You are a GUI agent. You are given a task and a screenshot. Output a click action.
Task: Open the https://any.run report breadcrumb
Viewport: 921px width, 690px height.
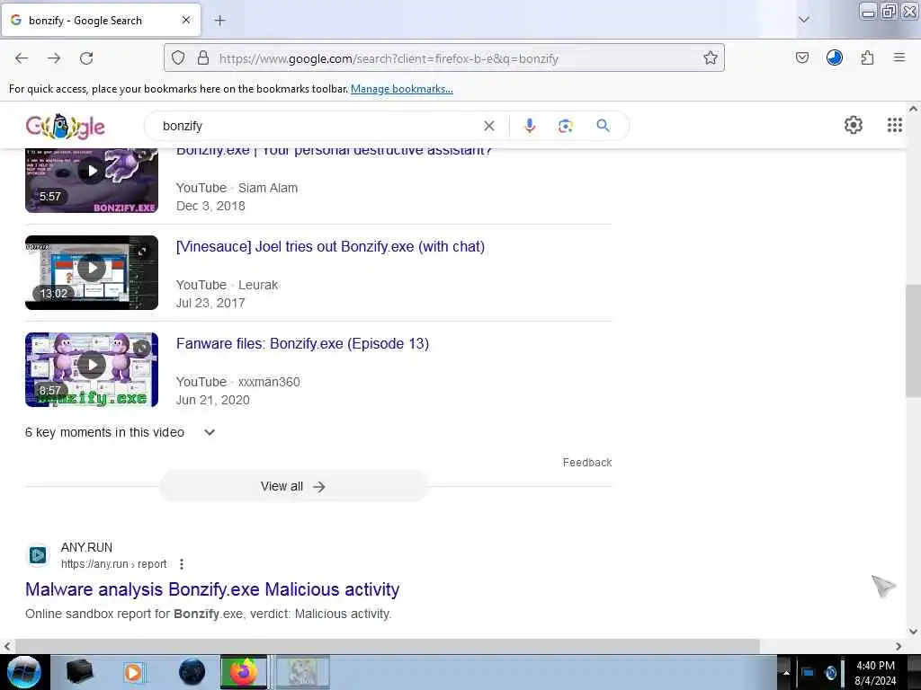tap(114, 564)
